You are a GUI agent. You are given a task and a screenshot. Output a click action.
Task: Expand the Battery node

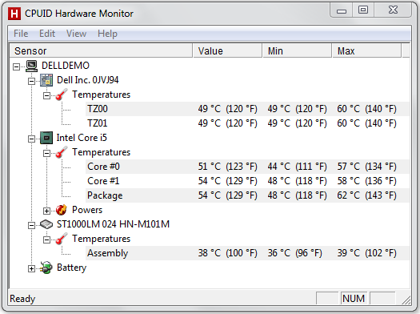click(31, 268)
